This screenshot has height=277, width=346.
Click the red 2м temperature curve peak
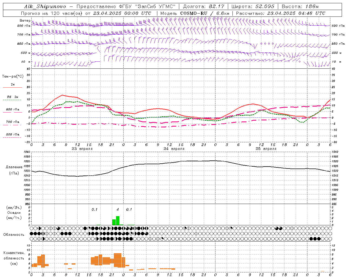click(x=62, y=95)
